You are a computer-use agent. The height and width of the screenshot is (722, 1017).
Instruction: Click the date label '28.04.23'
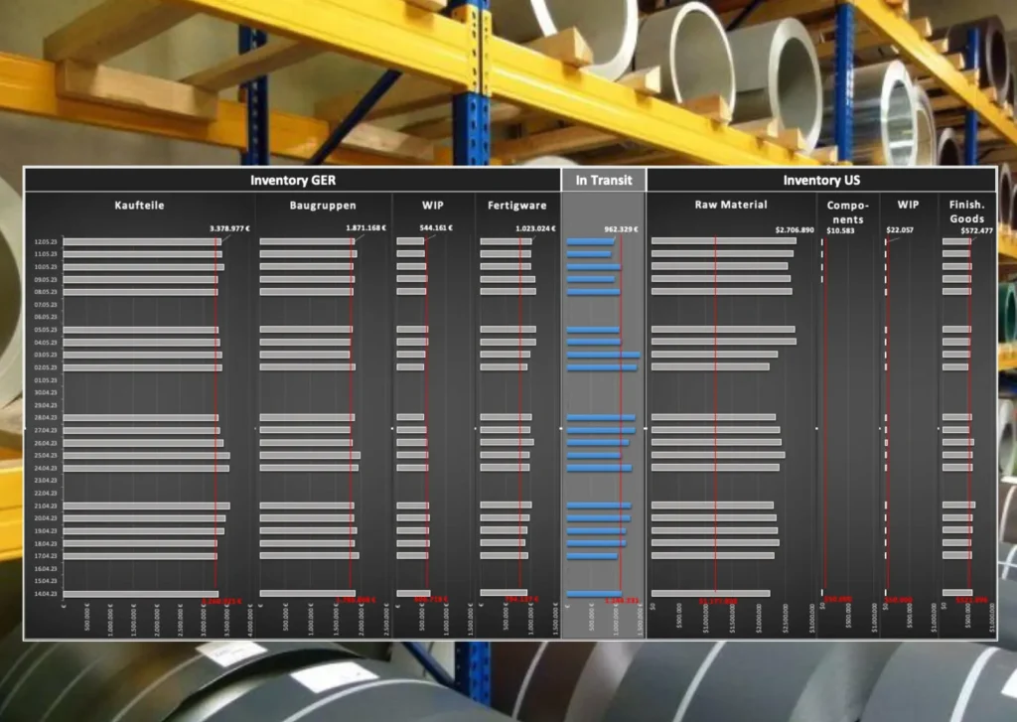[46, 418]
